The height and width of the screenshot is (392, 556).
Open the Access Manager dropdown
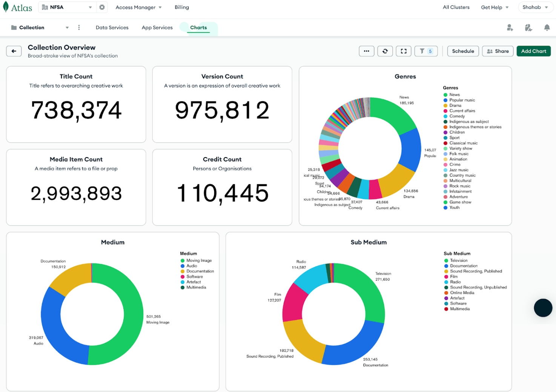pyautogui.click(x=138, y=7)
